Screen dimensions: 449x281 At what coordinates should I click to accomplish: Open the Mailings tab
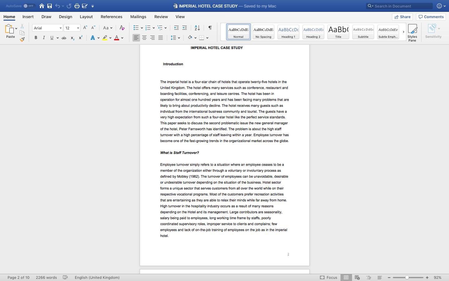pyautogui.click(x=138, y=17)
